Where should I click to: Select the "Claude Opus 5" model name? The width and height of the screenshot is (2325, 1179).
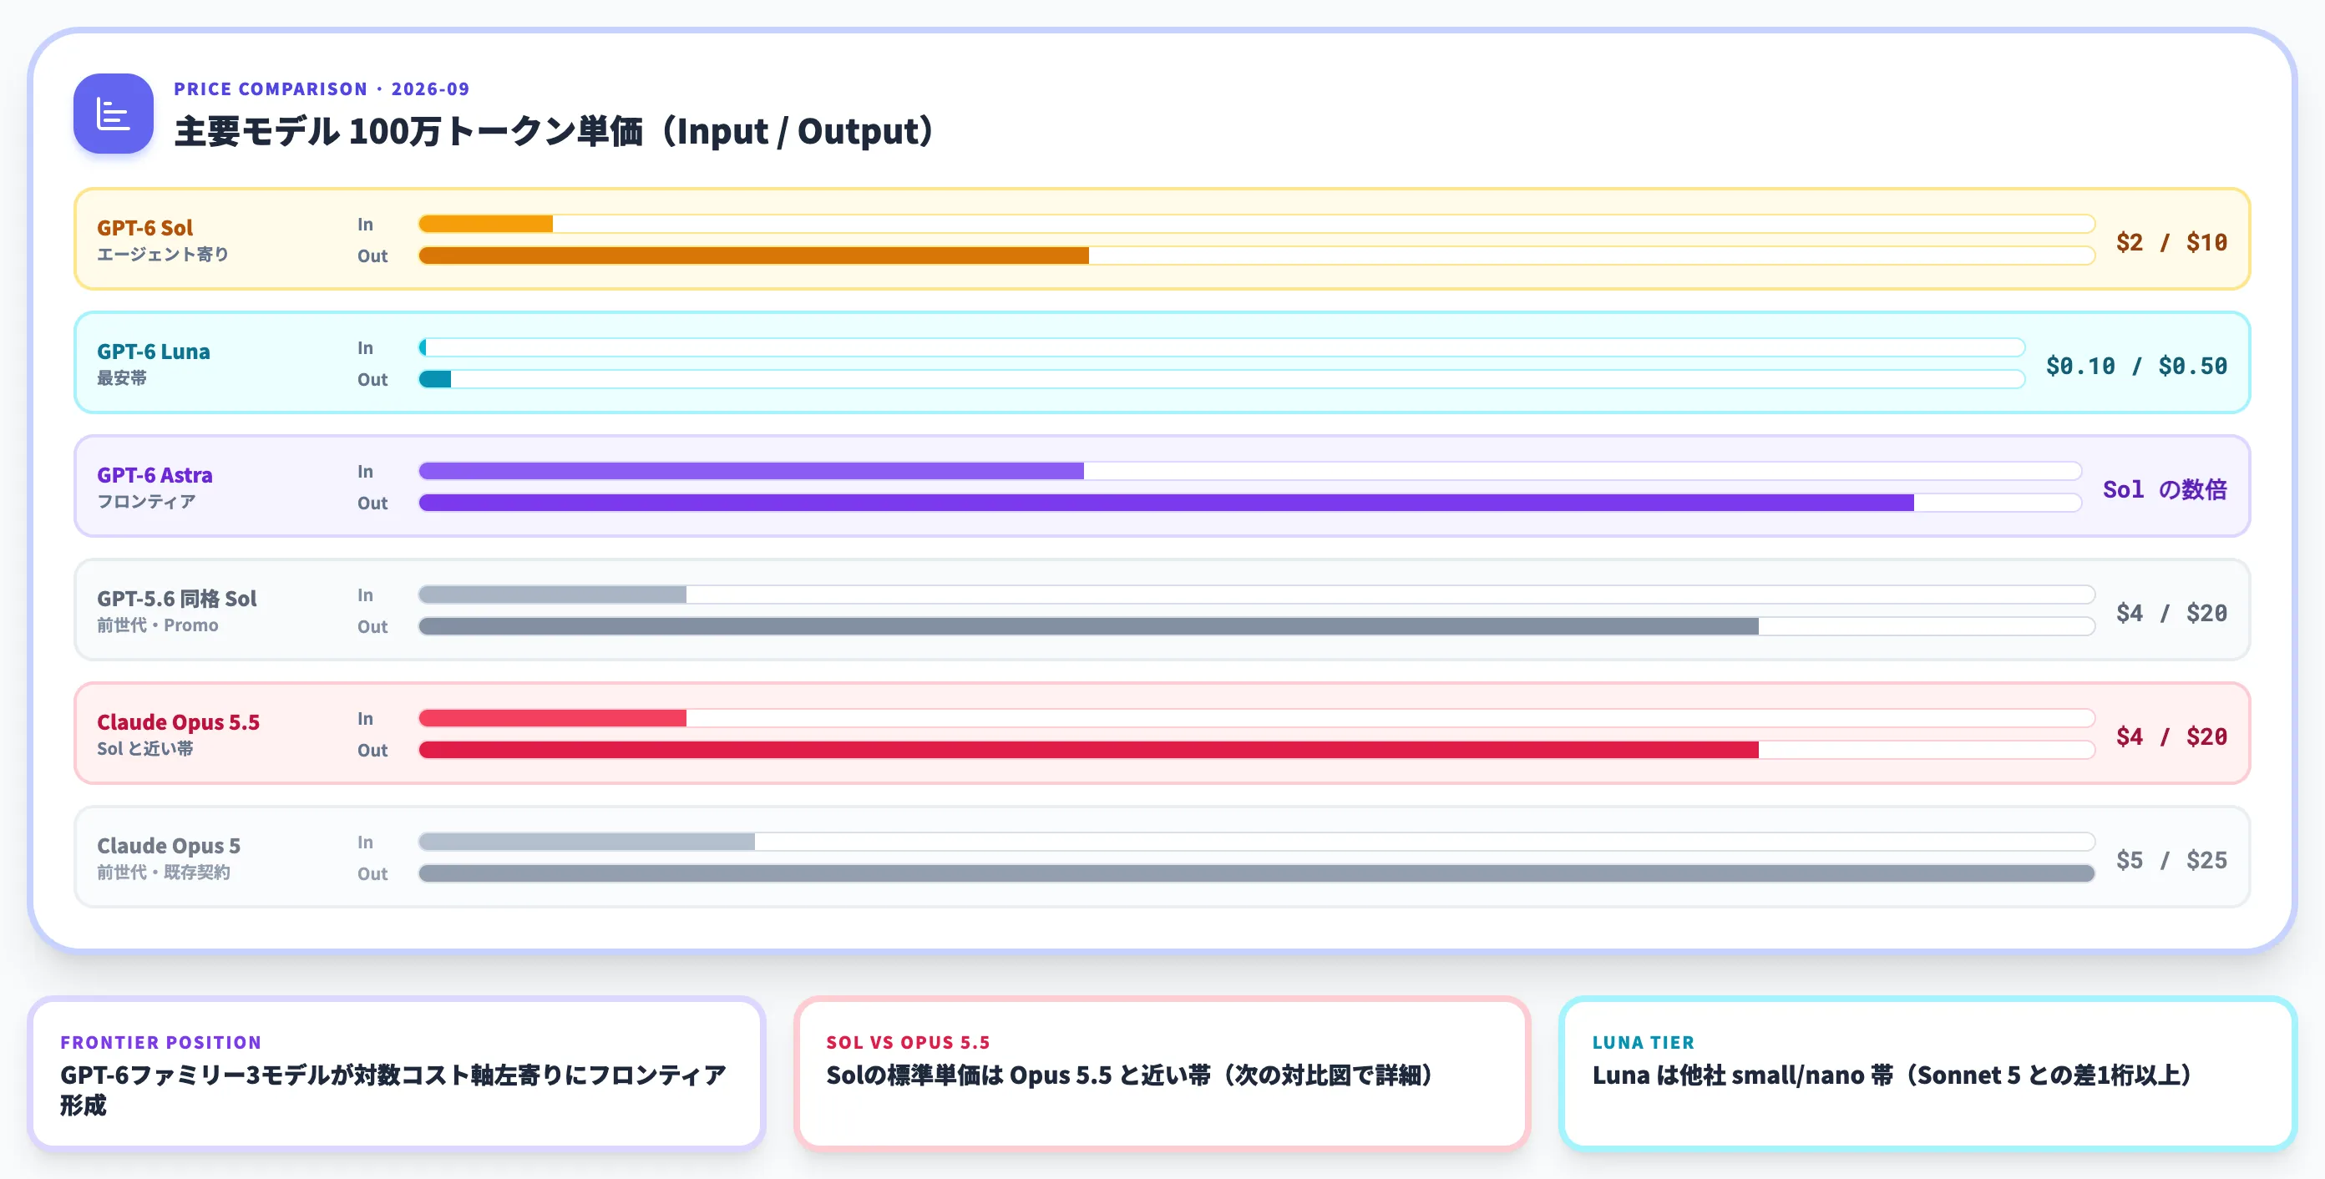tap(169, 845)
